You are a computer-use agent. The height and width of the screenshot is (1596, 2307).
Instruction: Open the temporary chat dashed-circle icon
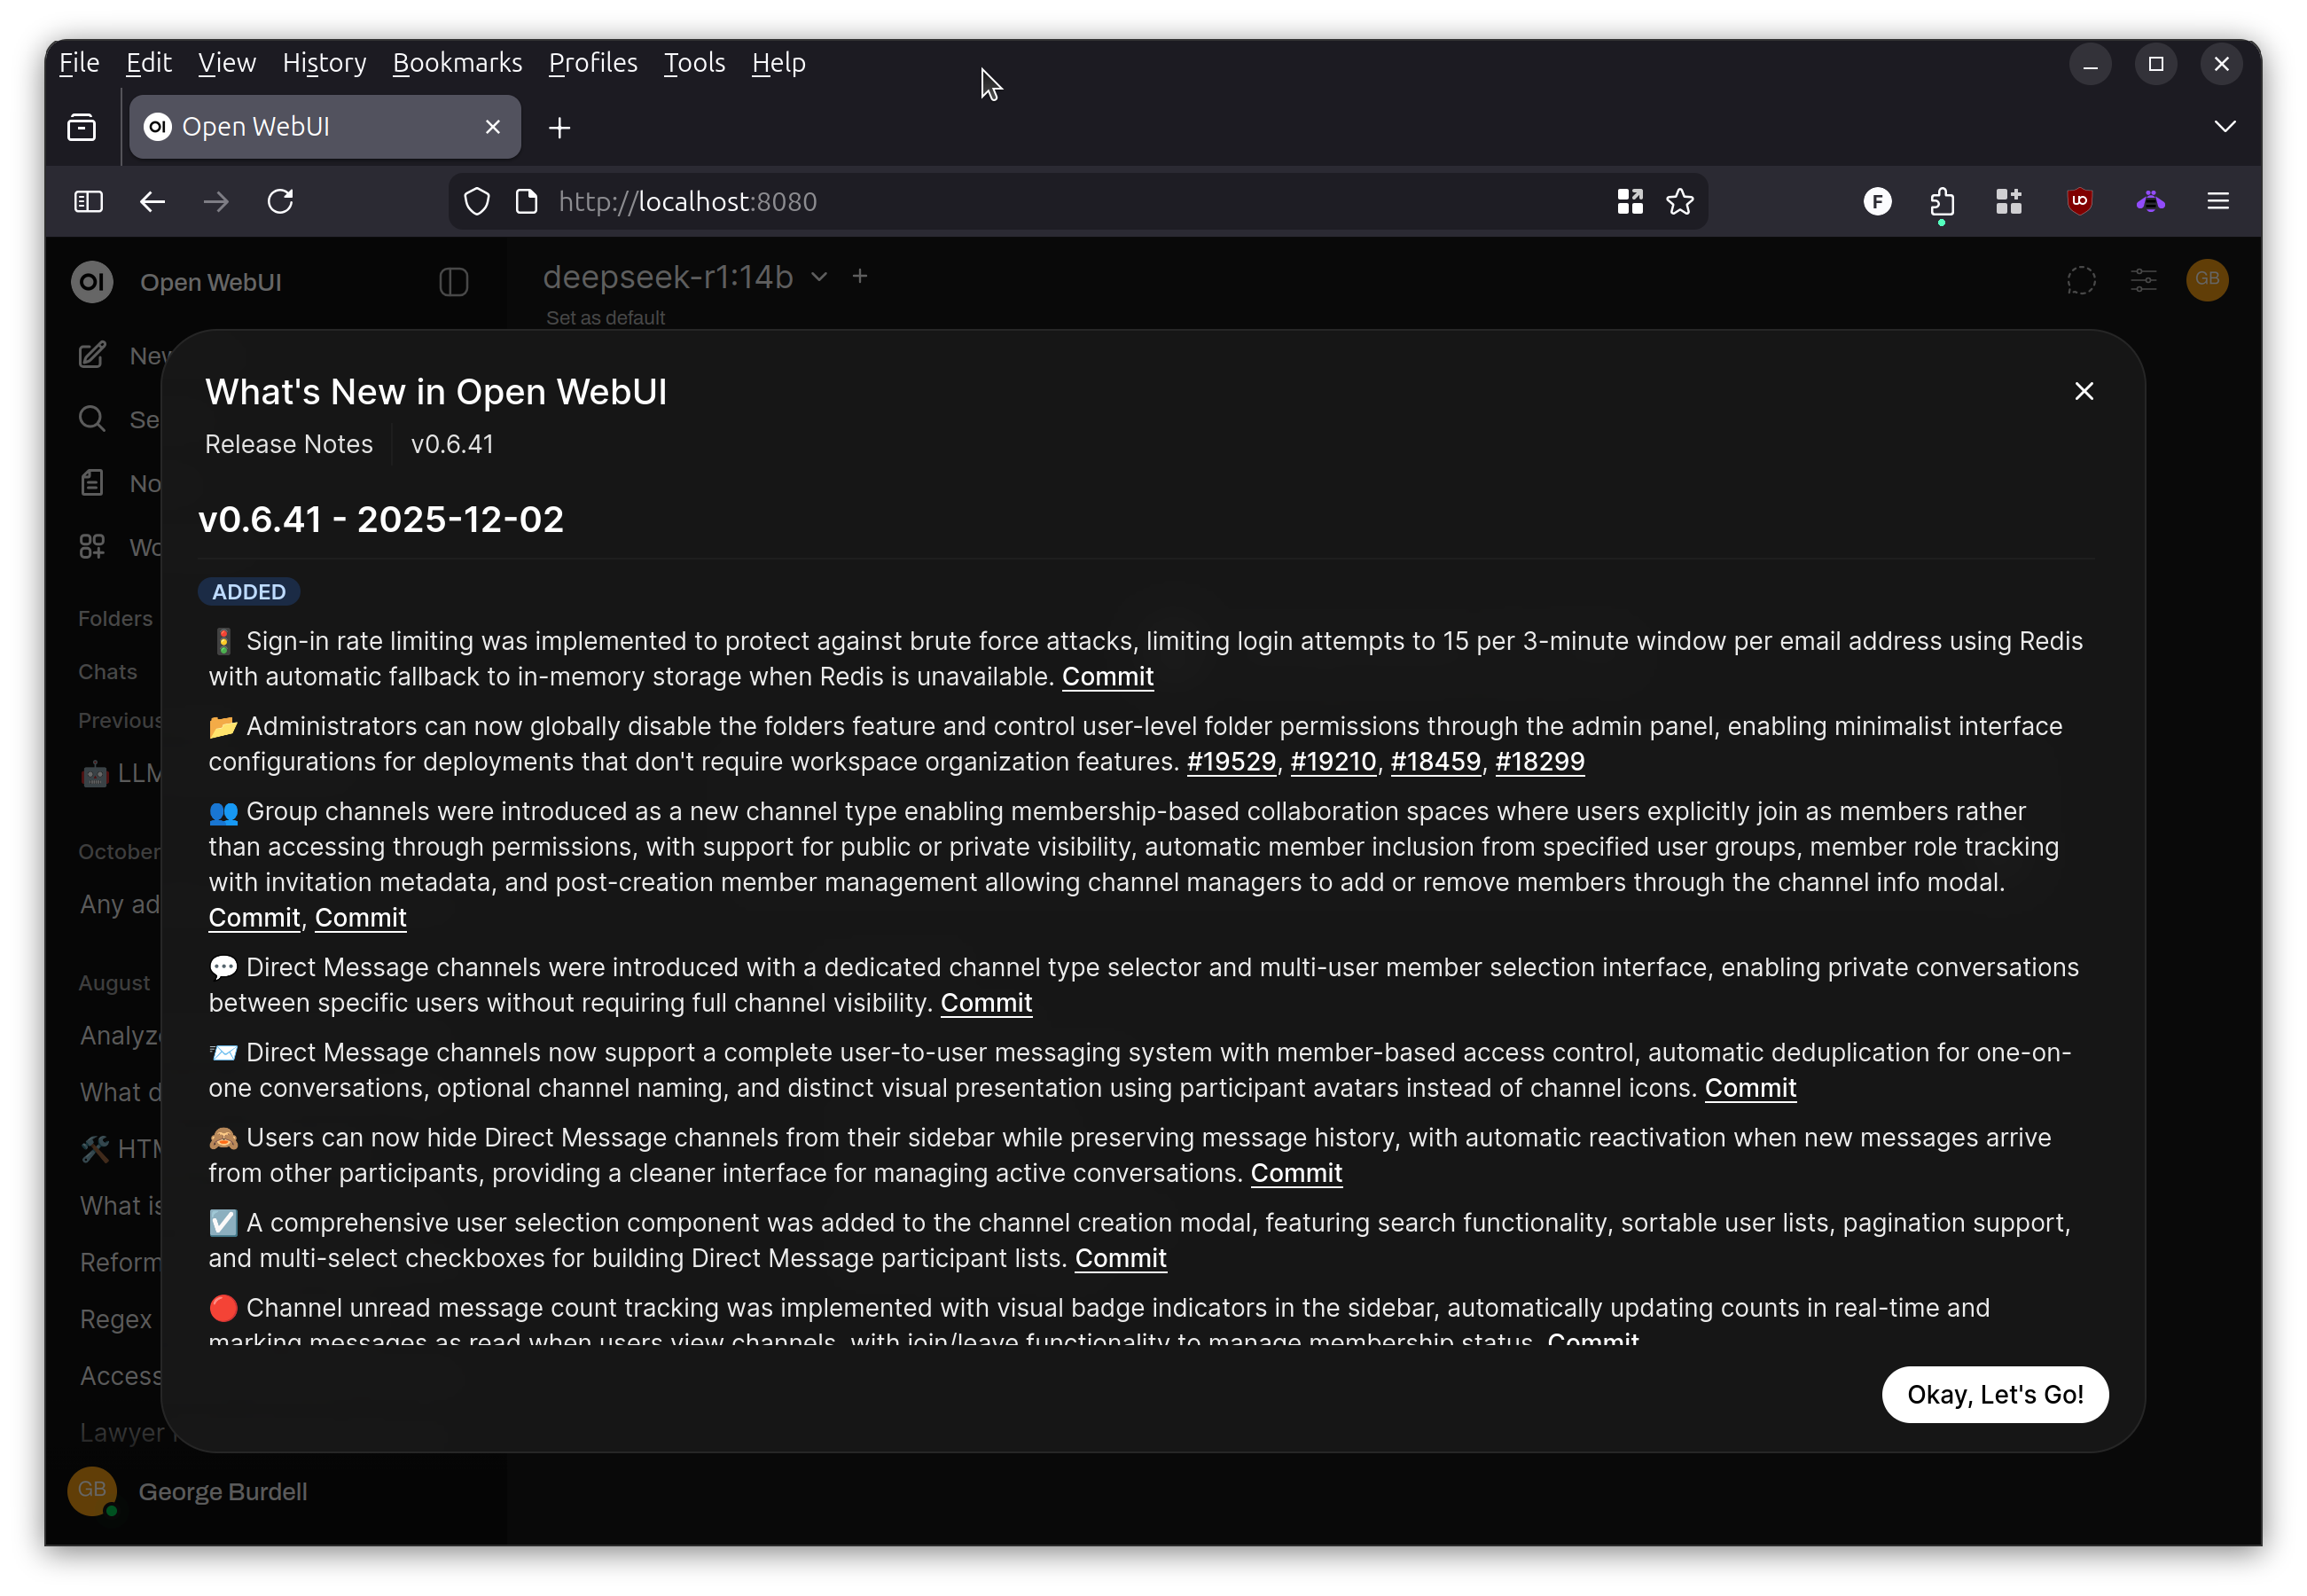(2081, 281)
